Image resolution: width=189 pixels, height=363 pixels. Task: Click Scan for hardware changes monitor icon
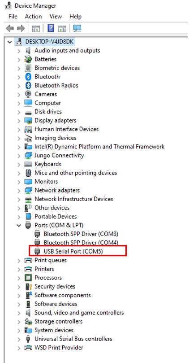point(77,28)
